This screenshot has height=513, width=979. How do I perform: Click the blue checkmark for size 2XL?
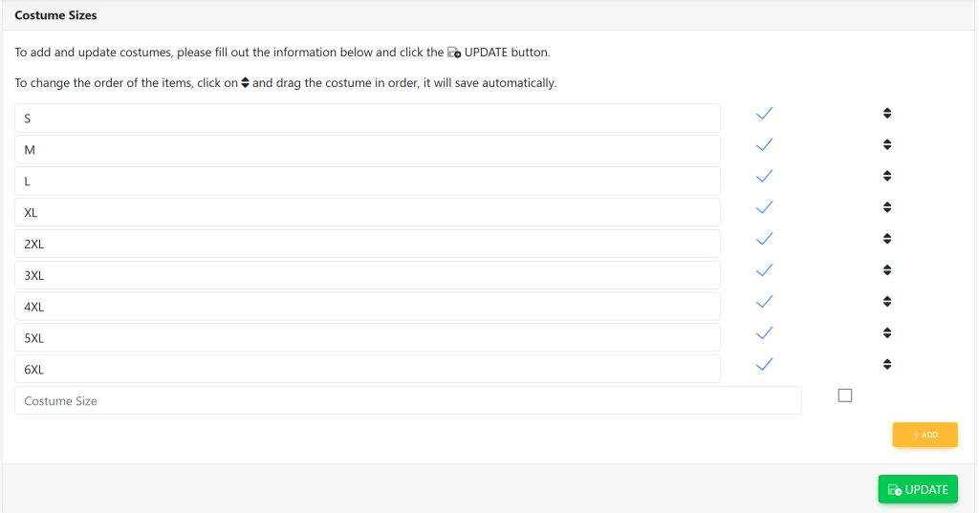(x=764, y=239)
